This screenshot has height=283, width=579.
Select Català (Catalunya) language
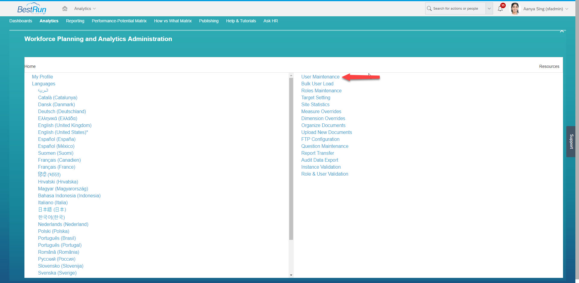point(58,97)
